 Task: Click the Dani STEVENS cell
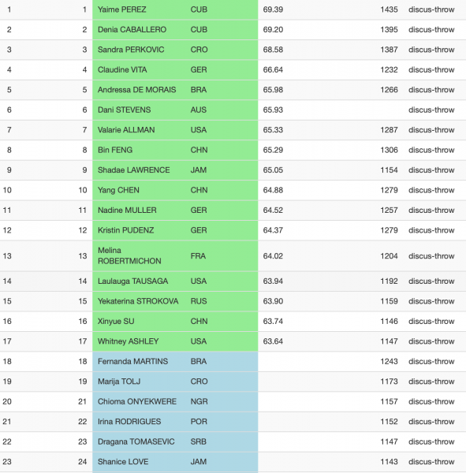pyautogui.click(x=124, y=110)
